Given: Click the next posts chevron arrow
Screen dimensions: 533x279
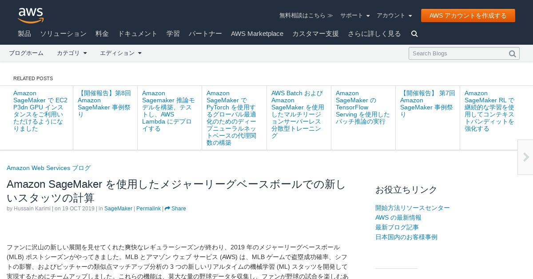Looking at the screenshot, I should 526,157.
